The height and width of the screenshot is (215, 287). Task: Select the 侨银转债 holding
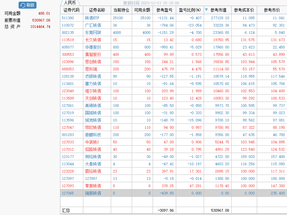(93, 76)
